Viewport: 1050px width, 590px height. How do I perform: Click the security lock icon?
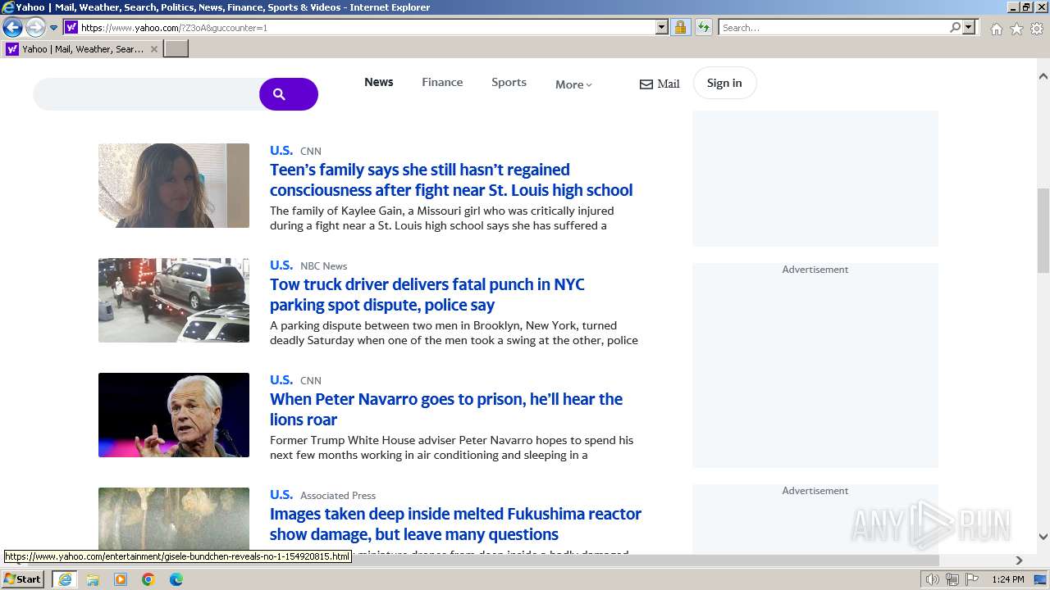click(680, 27)
